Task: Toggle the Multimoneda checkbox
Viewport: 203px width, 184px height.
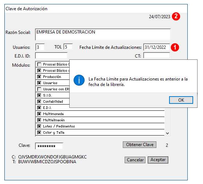Action: point(39,114)
